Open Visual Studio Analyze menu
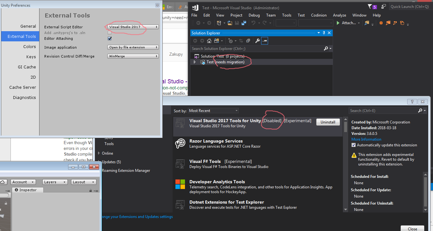Viewport: 433px width, 231px height. coord(339,15)
